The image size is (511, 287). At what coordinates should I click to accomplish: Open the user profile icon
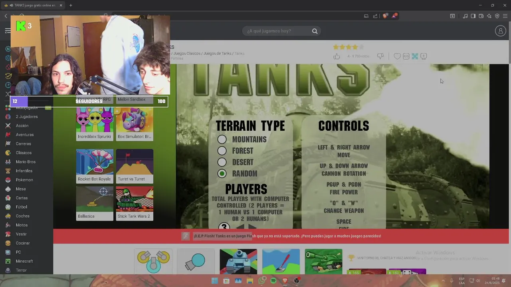click(x=500, y=31)
